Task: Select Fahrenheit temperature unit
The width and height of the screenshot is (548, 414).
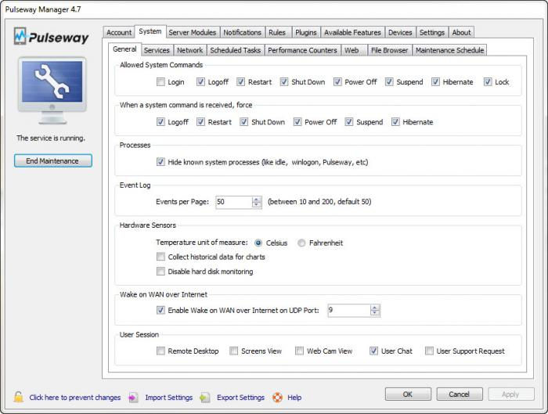Action: pyautogui.click(x=301, y=243)
